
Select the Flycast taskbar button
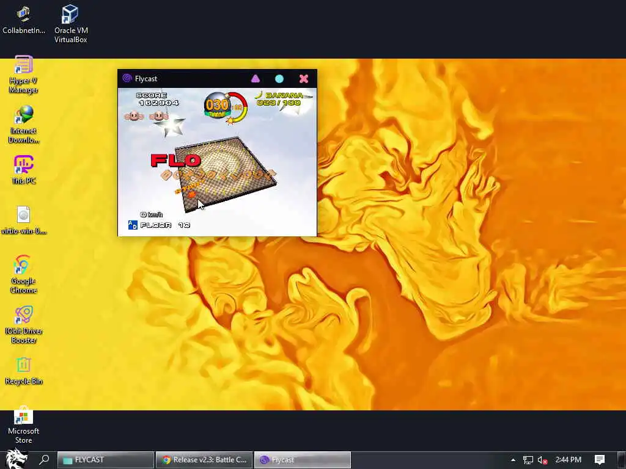303,460
